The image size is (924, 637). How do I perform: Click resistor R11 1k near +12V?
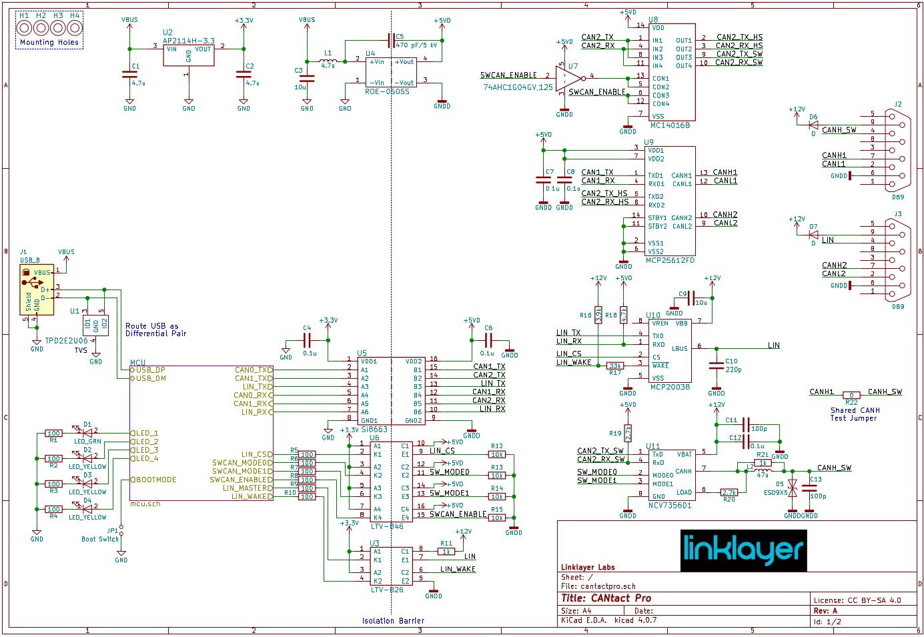[x=446, y=552]
